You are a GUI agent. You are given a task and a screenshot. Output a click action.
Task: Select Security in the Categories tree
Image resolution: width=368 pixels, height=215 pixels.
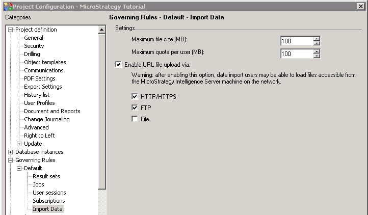(34, 46)
